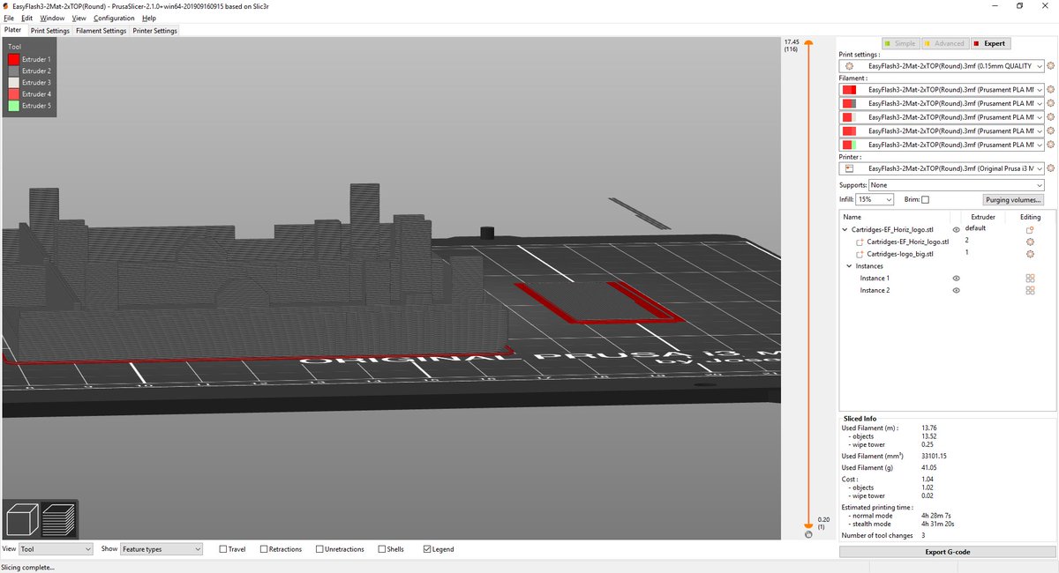This screenshot has height=573, width=1059.
Task: Select Expert mode
Action: 989,43
